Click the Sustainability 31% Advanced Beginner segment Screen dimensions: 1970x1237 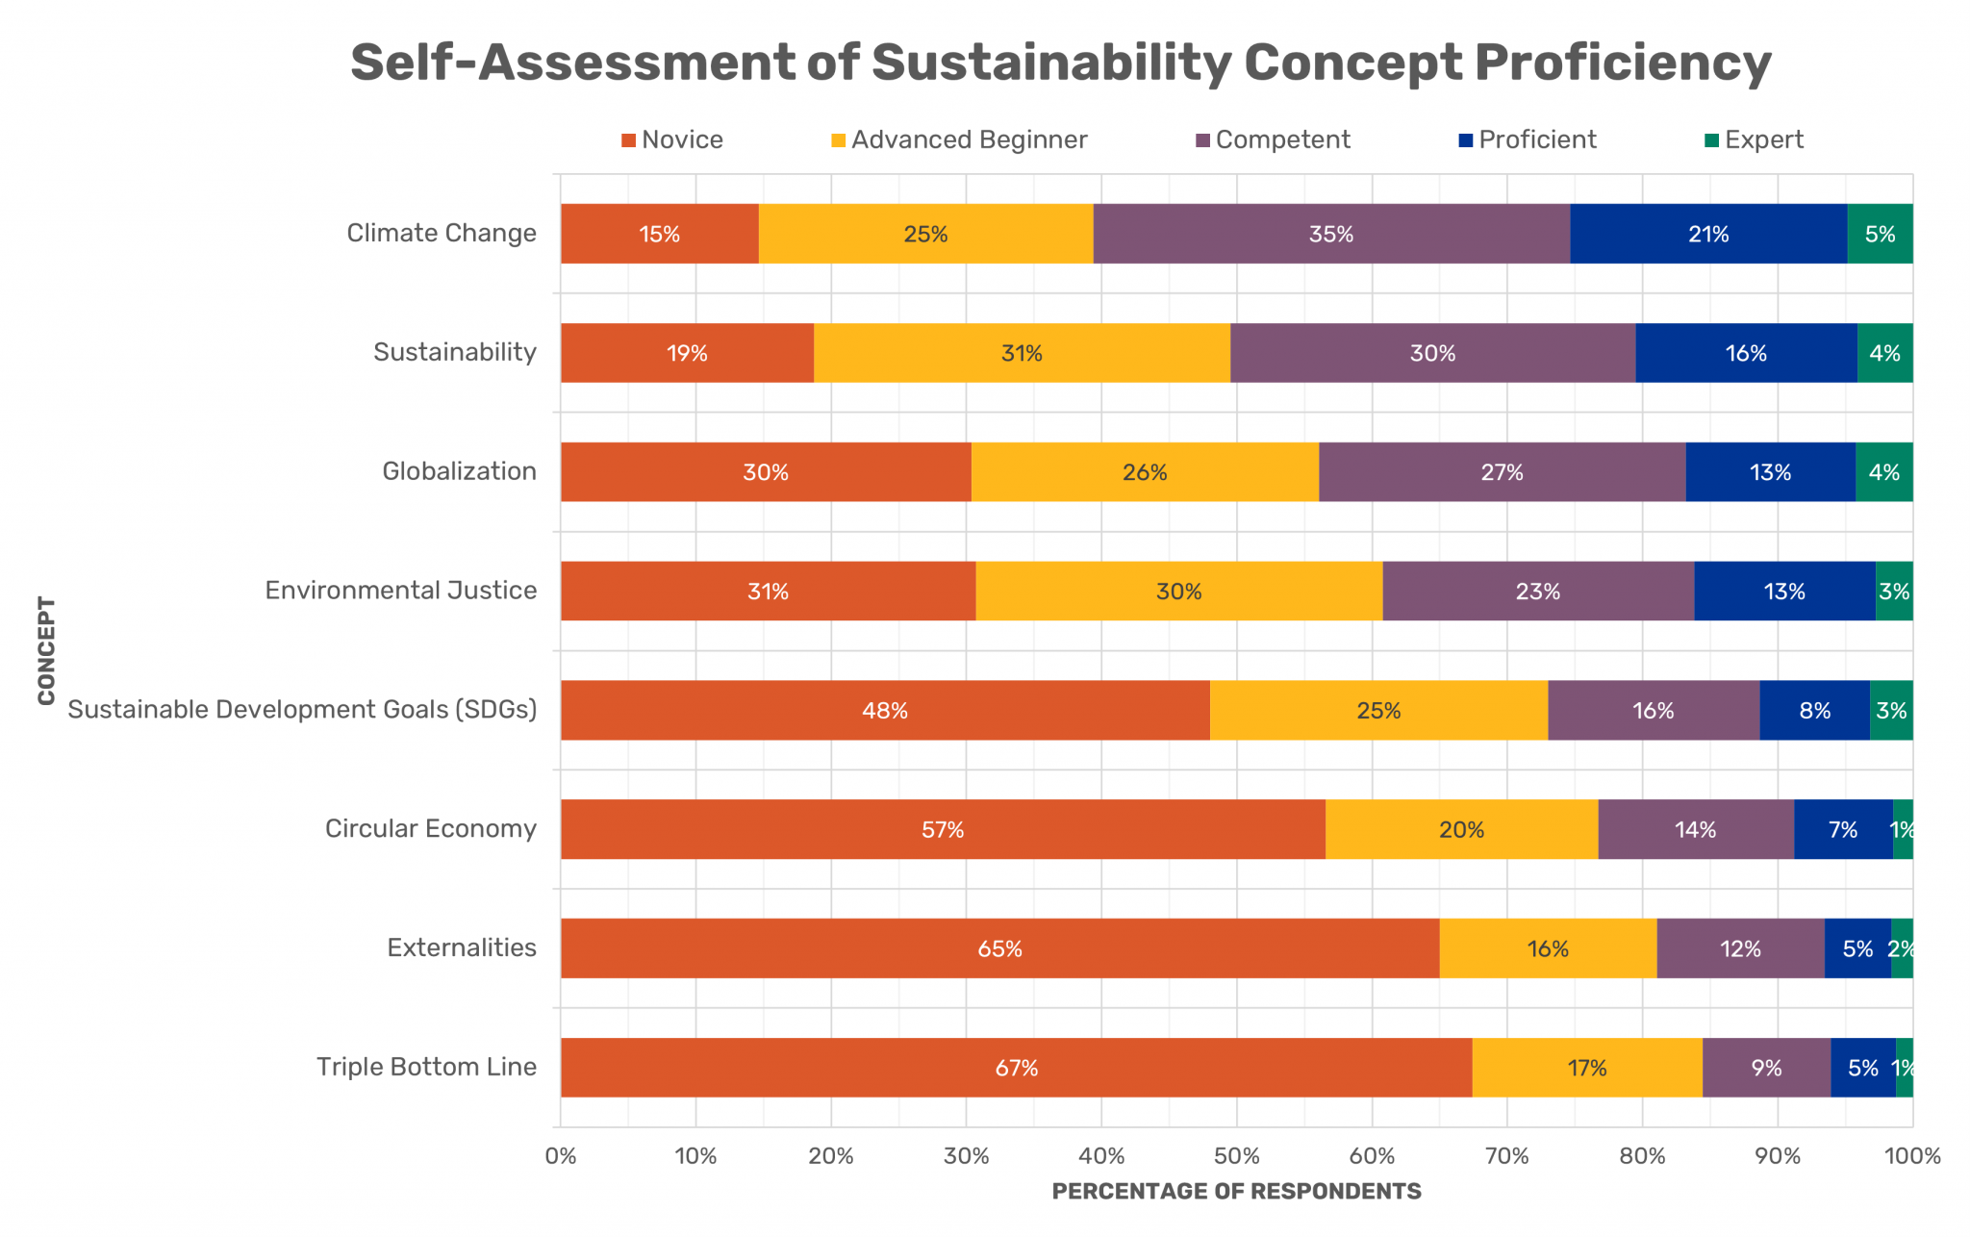pos(1022,353)
